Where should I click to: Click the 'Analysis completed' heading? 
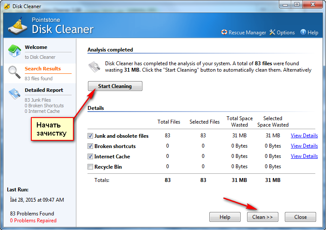click(x=110, y=50)
